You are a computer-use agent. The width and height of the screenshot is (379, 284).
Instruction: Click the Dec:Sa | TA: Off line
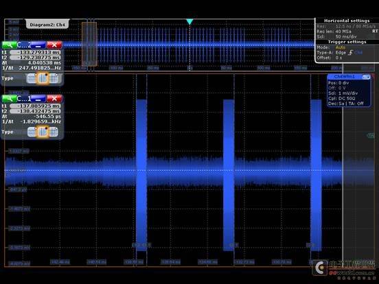click(345, 104)
